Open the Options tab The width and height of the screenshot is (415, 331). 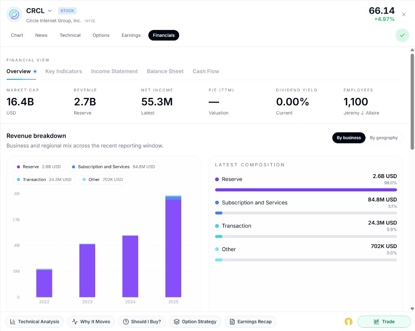click(x=101, y=35)
